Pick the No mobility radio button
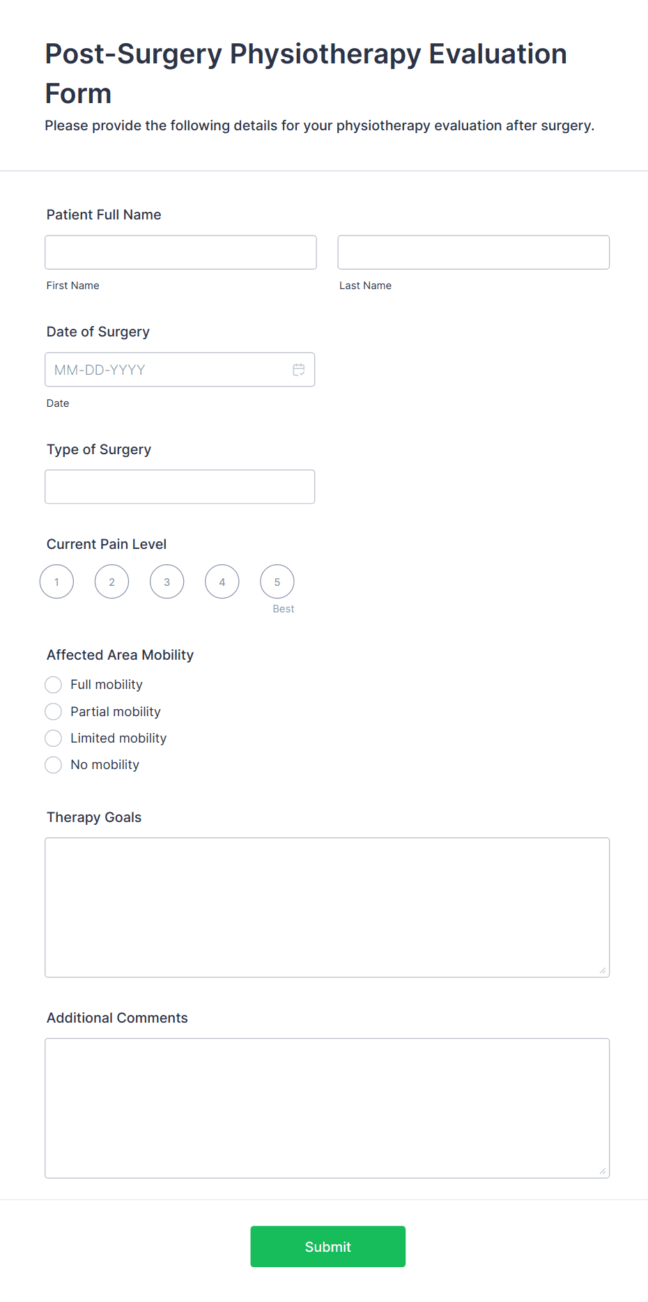 (x=54, y=765)
